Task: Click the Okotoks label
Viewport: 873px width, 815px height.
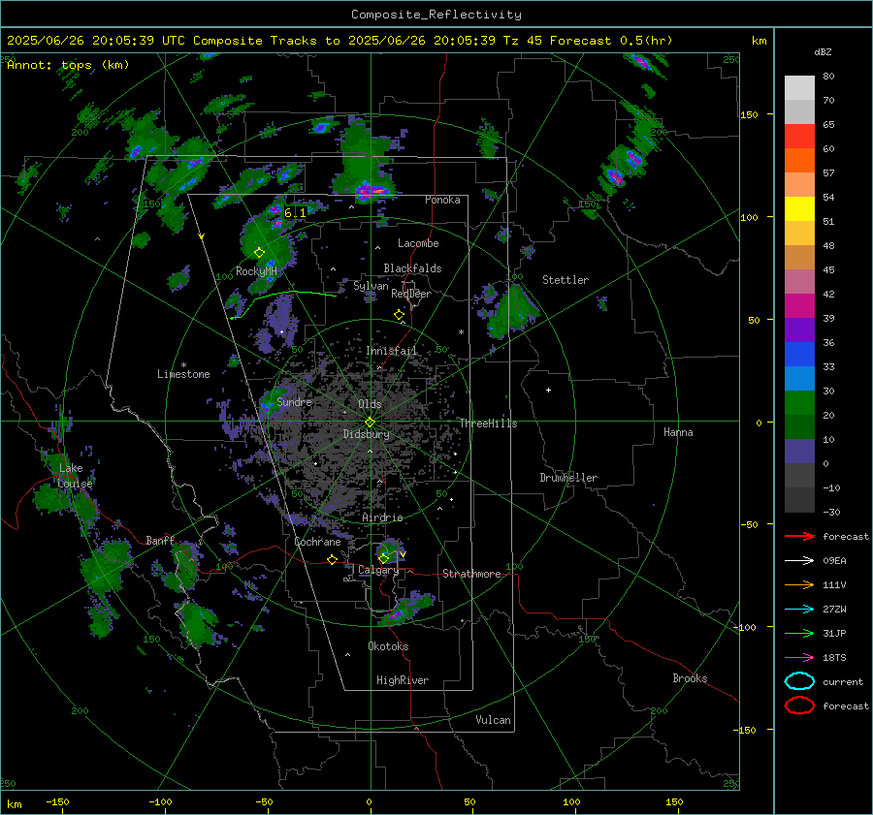Action: [388, 646]
